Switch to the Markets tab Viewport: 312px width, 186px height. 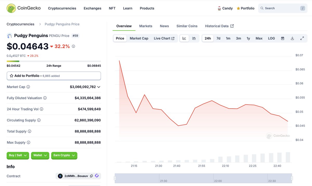click(146, 26)
